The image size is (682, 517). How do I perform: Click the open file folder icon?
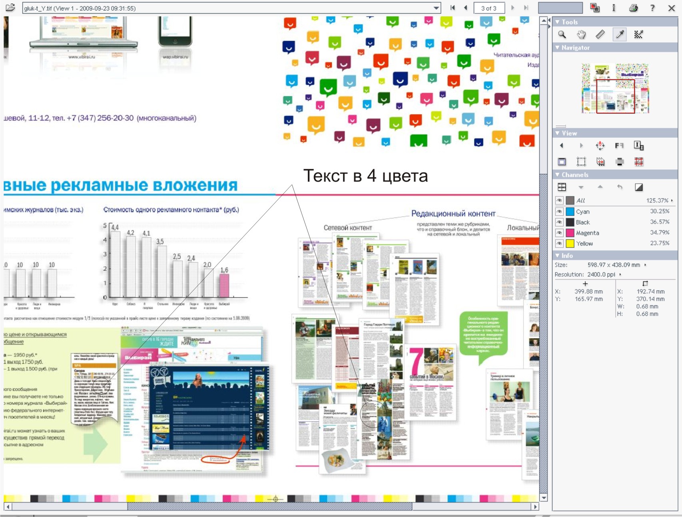pos(10,8)
